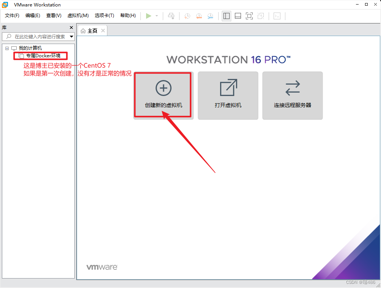Close the 主页 tab
This screenshot has width=381, height=288.
click(103, 31)
